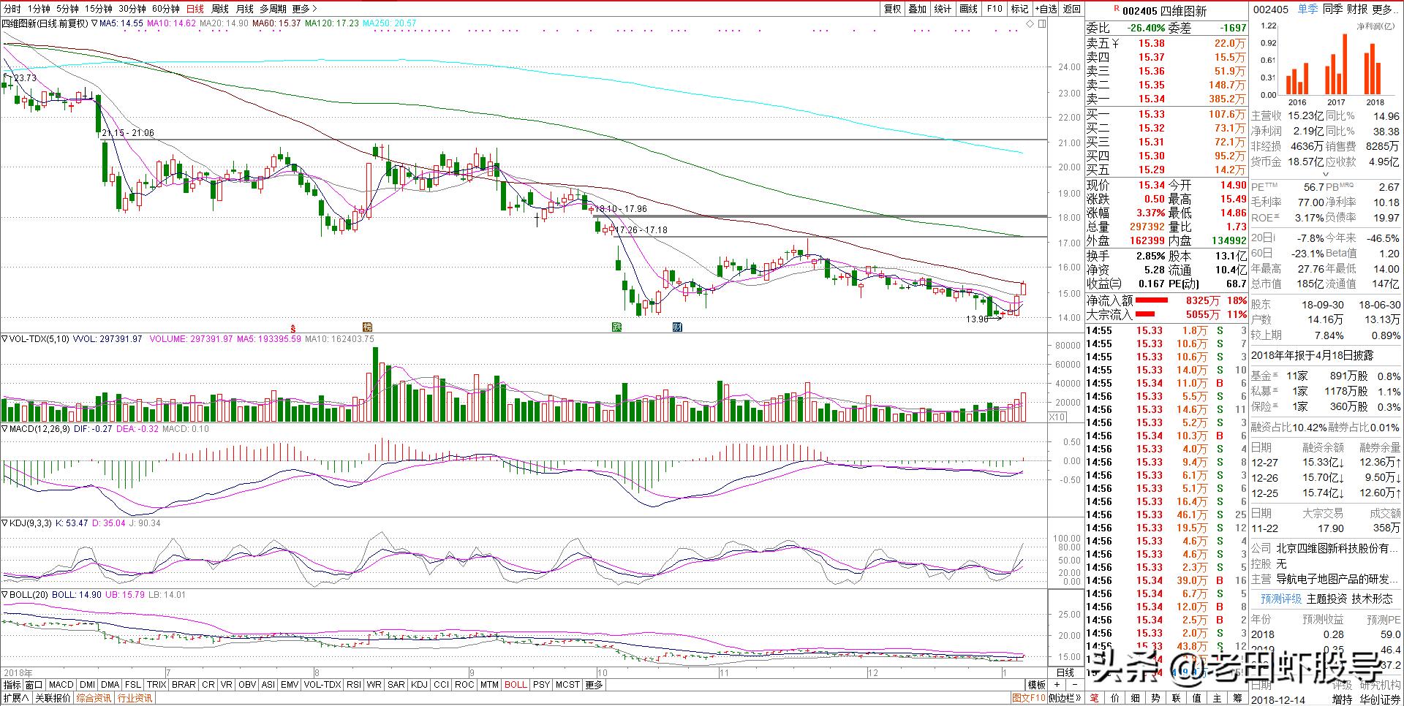Viewport: 1404px width, 706px height.
Task: Switch to the 分时 intraday view
Action: pos(12,9)
